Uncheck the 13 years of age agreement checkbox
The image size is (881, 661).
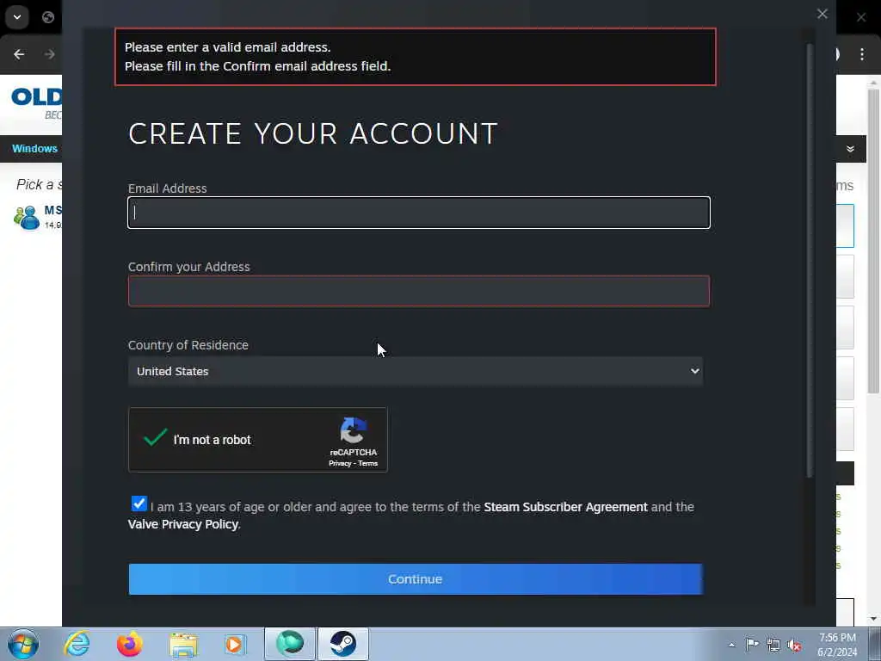[139, 503]
